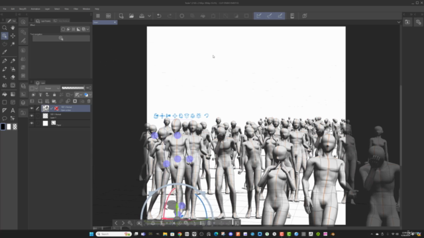Open a file via folder icon

pos(131,16)
